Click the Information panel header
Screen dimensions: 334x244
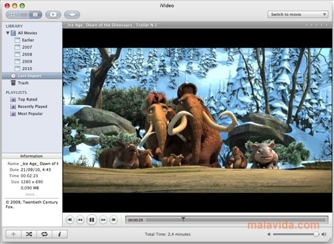coord(32,156)
